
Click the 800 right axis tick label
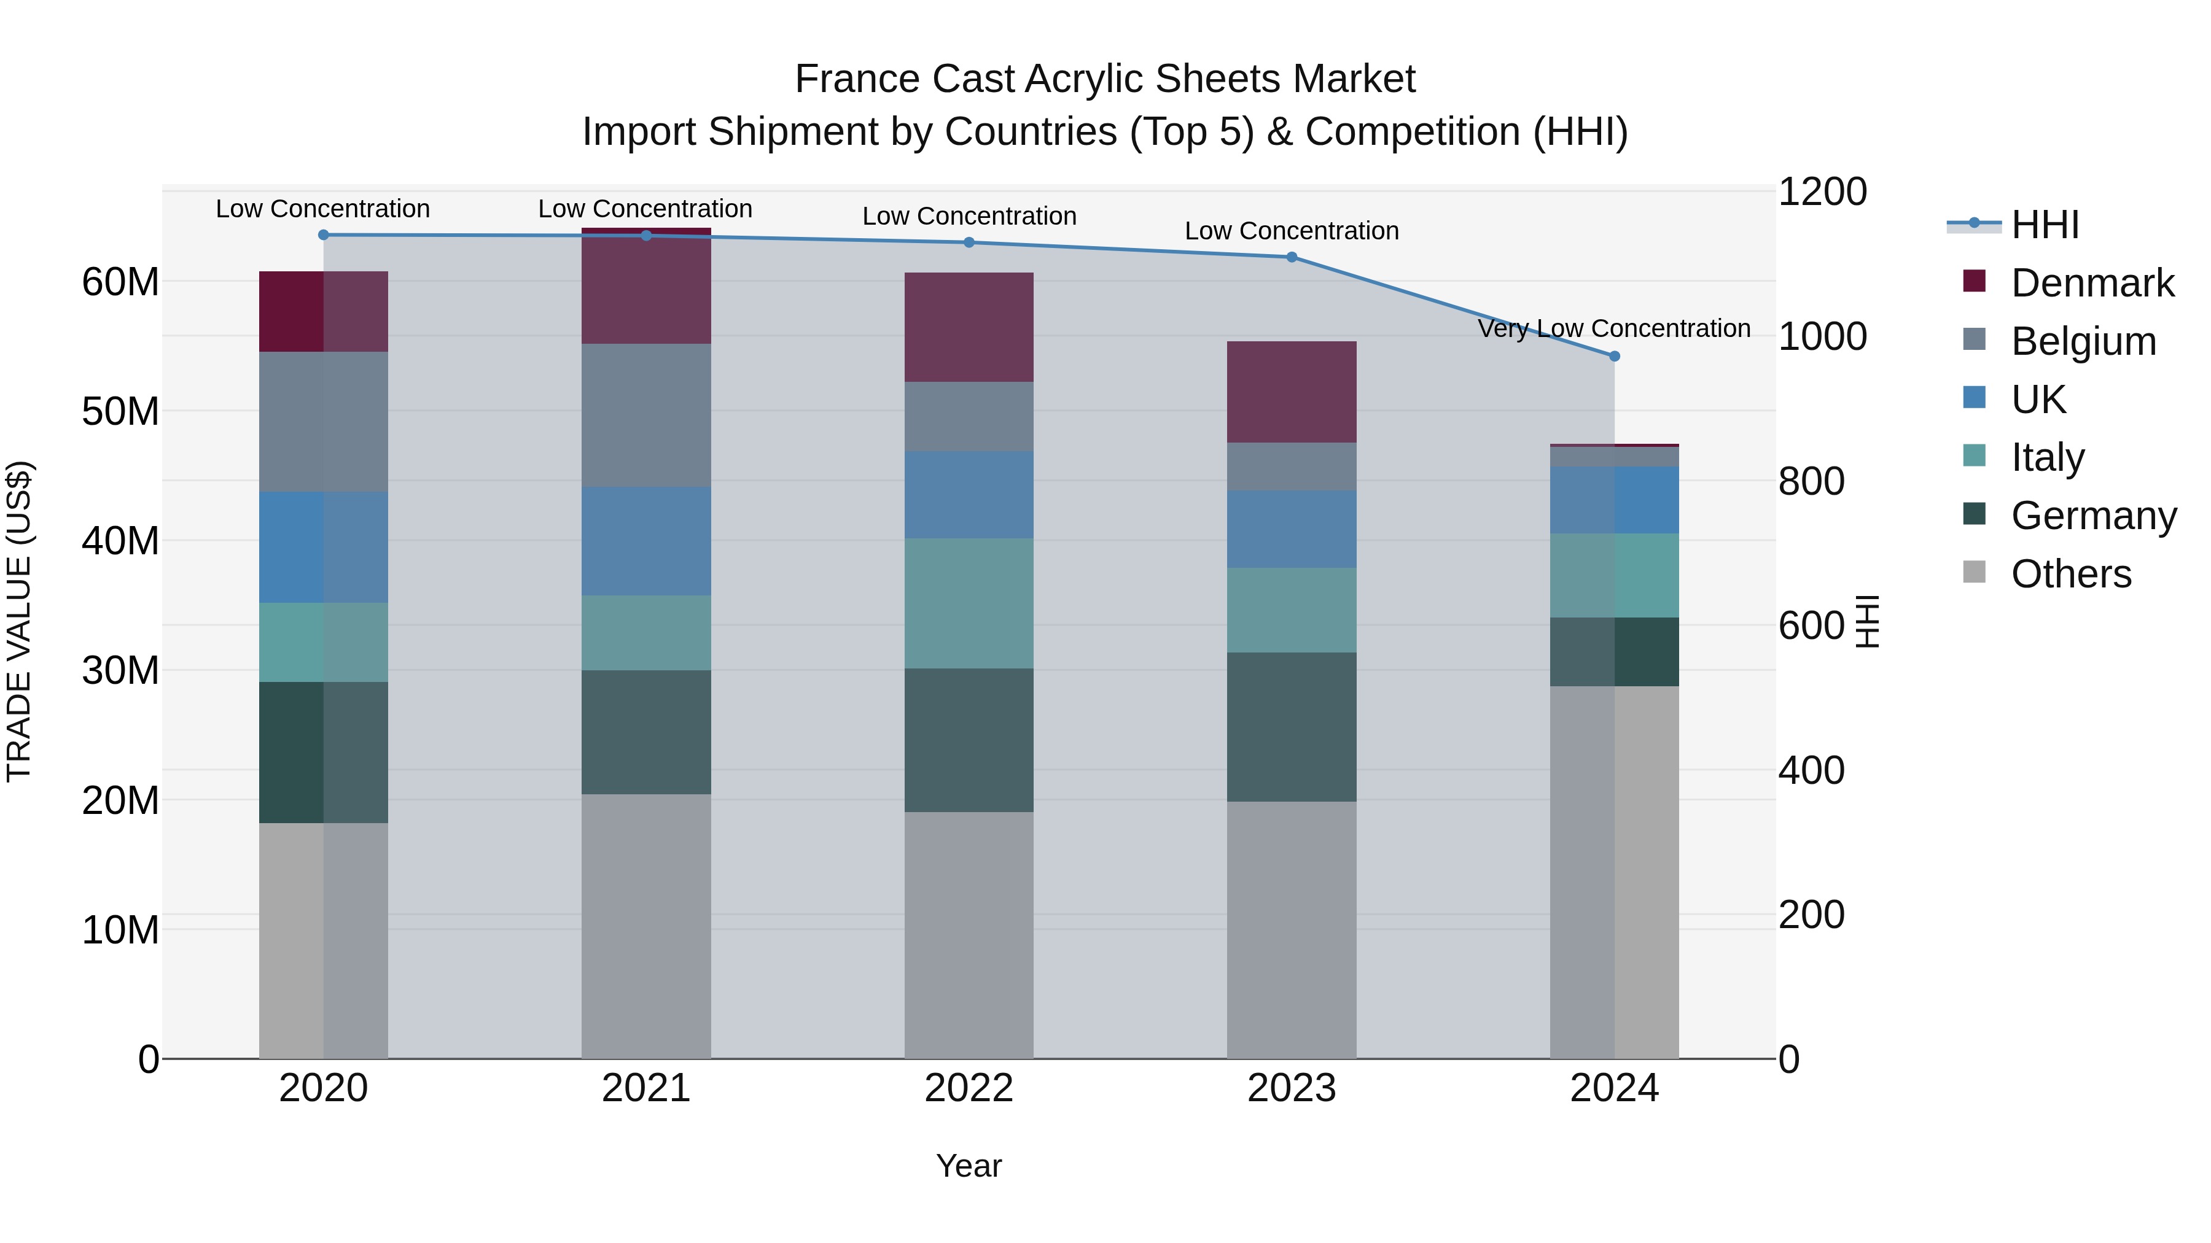point(1811,481)
